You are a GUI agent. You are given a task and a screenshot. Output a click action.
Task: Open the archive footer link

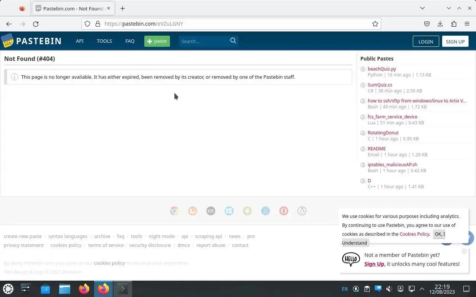[102, 236]
